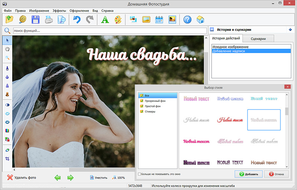Click the 'поиск функций' search field
This screenshot has height=190, width=297.
tap(110, 31)
